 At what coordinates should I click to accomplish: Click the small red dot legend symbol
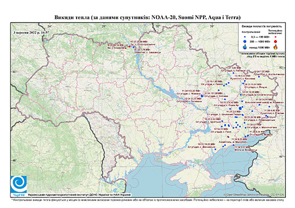(275, 37)
